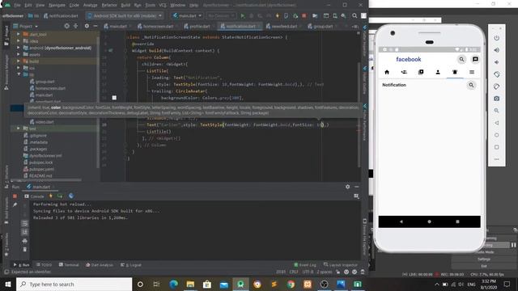518x291 pixels.
Task: Tap the search icon beside facebook title
Action: tap(461, 59)
